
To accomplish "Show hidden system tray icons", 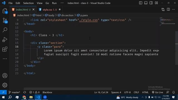I will [142, 97].
